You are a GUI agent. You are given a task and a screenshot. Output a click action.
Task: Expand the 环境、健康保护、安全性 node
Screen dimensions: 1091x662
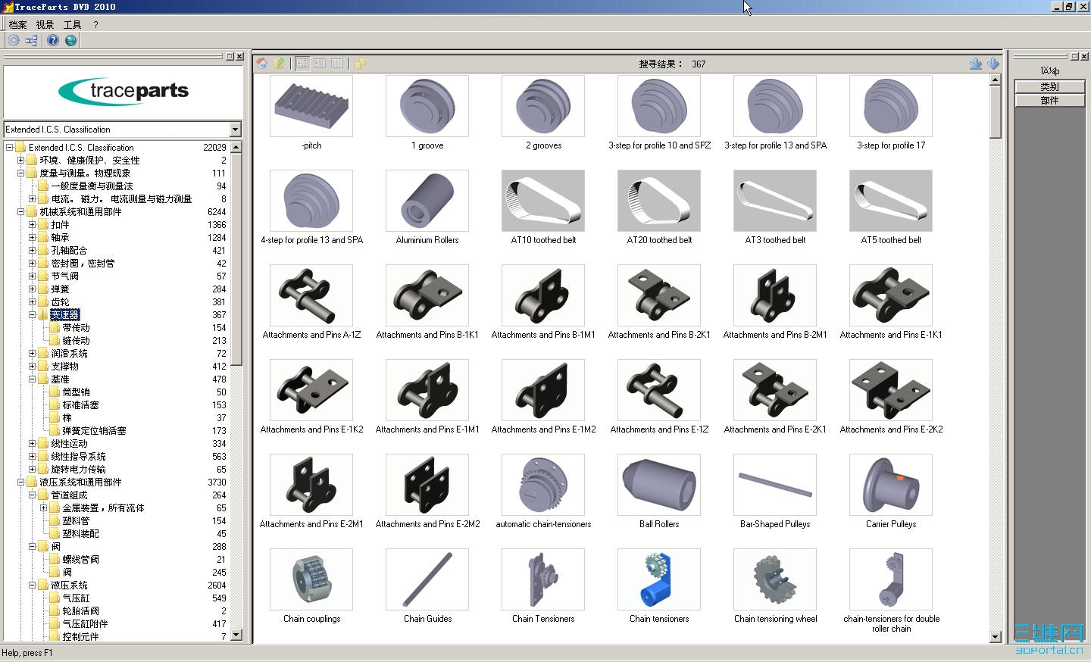click(20, 161)
